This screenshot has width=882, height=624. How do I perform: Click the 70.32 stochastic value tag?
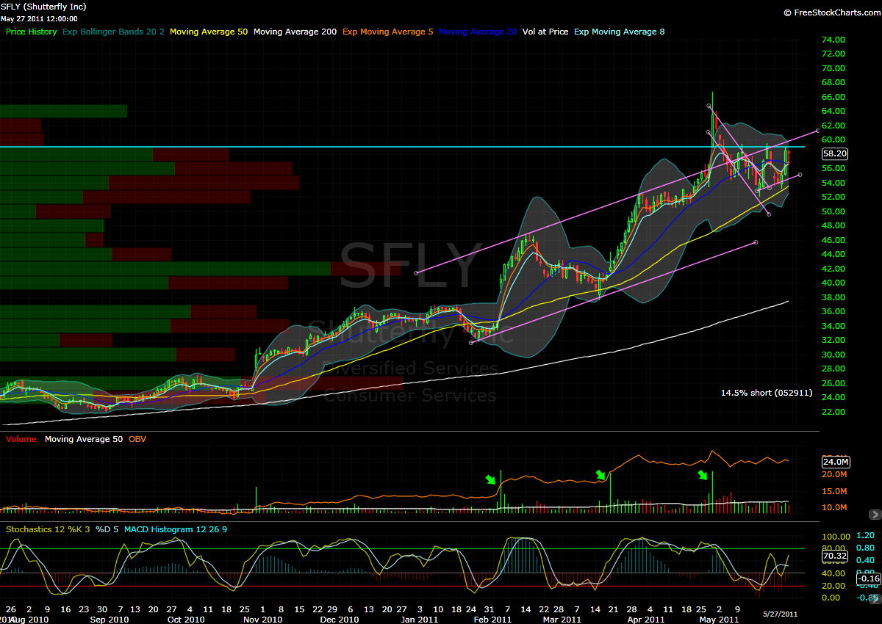point(836,555)
